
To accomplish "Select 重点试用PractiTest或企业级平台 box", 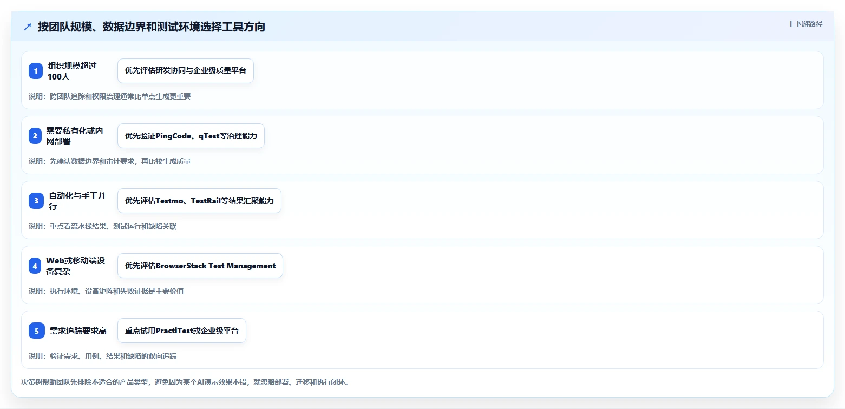I will pyautogui.click(x=182, y=331).
